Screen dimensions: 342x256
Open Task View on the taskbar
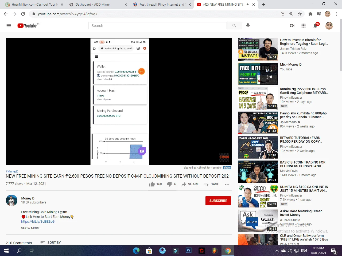click(32, 251)
